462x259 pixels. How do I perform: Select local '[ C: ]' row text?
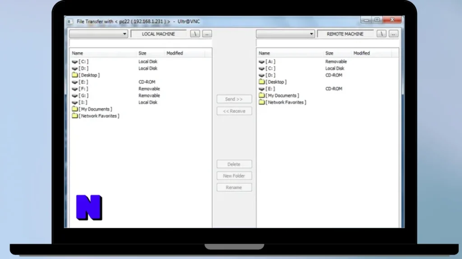[83, 62]
